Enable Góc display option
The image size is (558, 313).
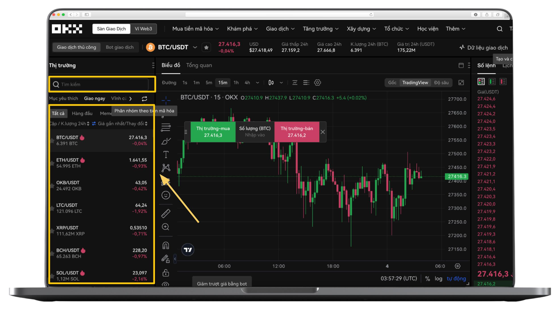[392, 82]
